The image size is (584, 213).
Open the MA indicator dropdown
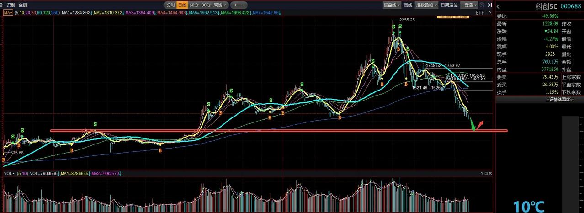point(8,12)
